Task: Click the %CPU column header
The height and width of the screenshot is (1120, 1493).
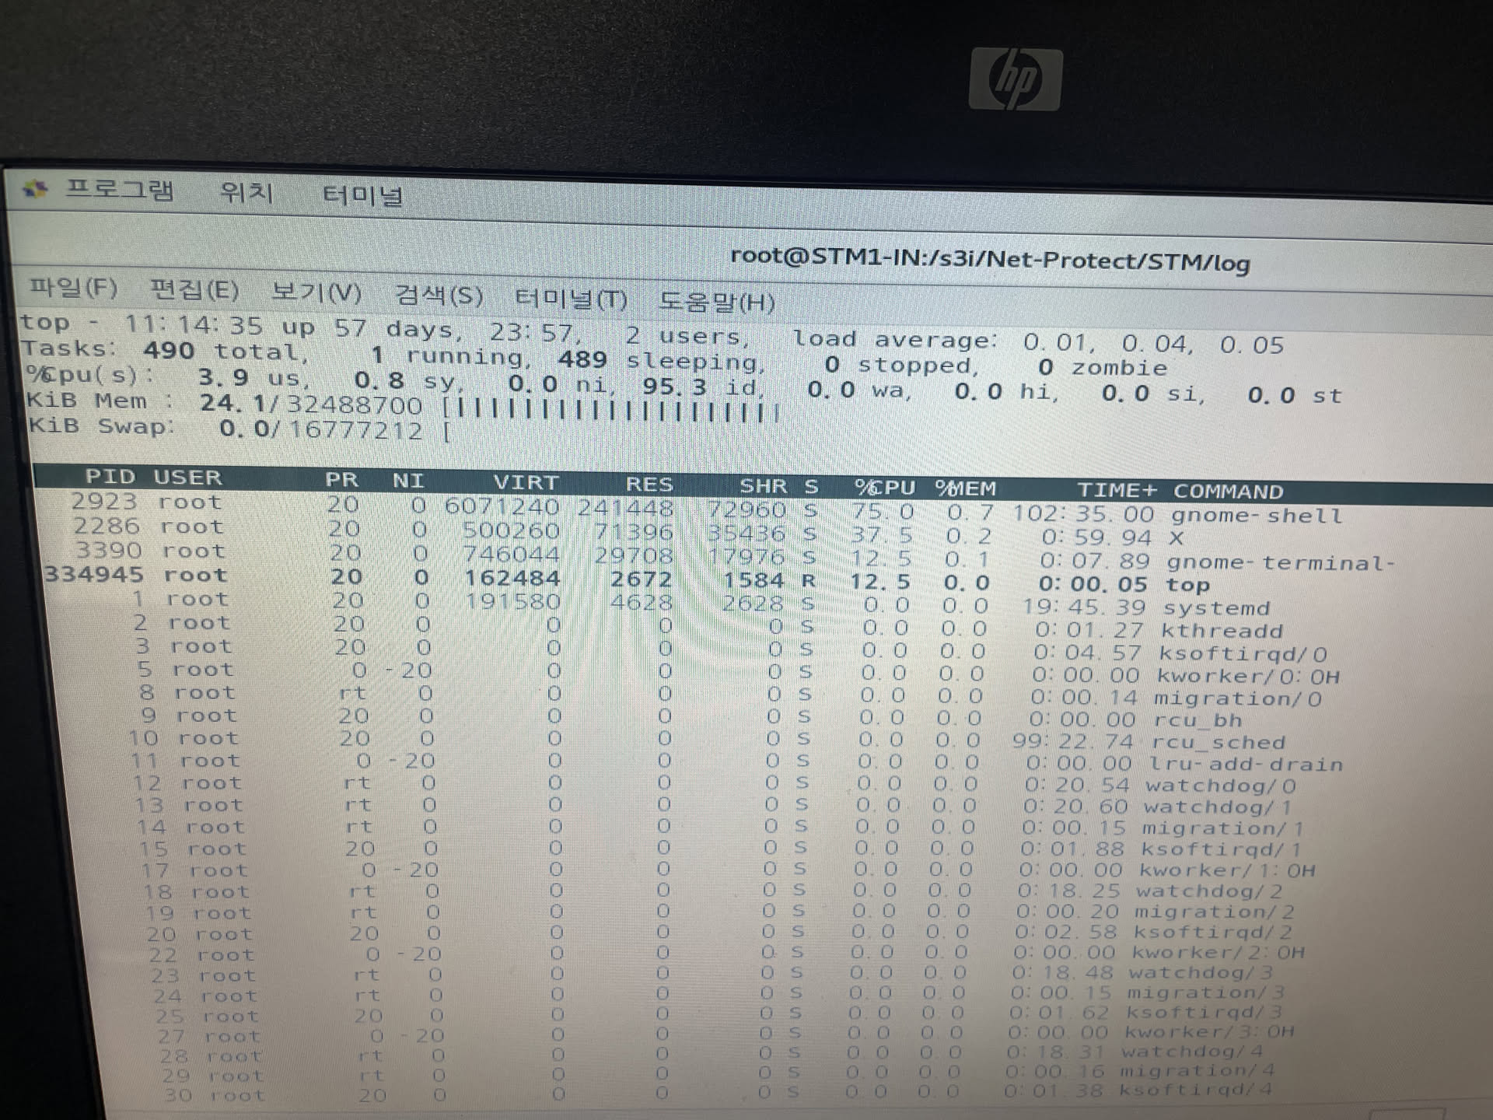Action: click(x=884, y=488)
